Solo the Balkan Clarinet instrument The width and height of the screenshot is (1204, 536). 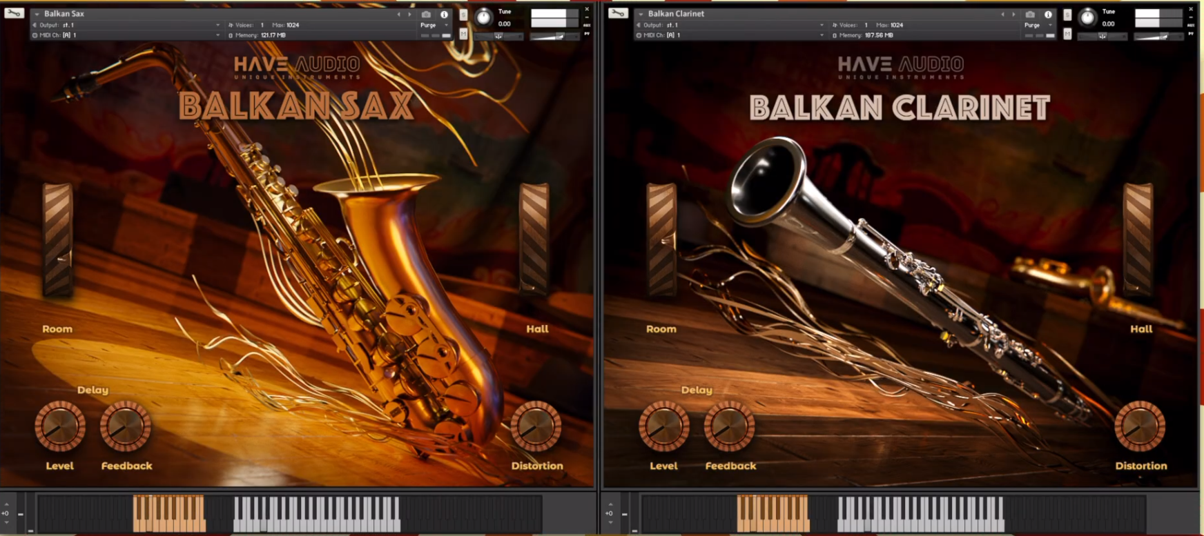(1067, 14)
